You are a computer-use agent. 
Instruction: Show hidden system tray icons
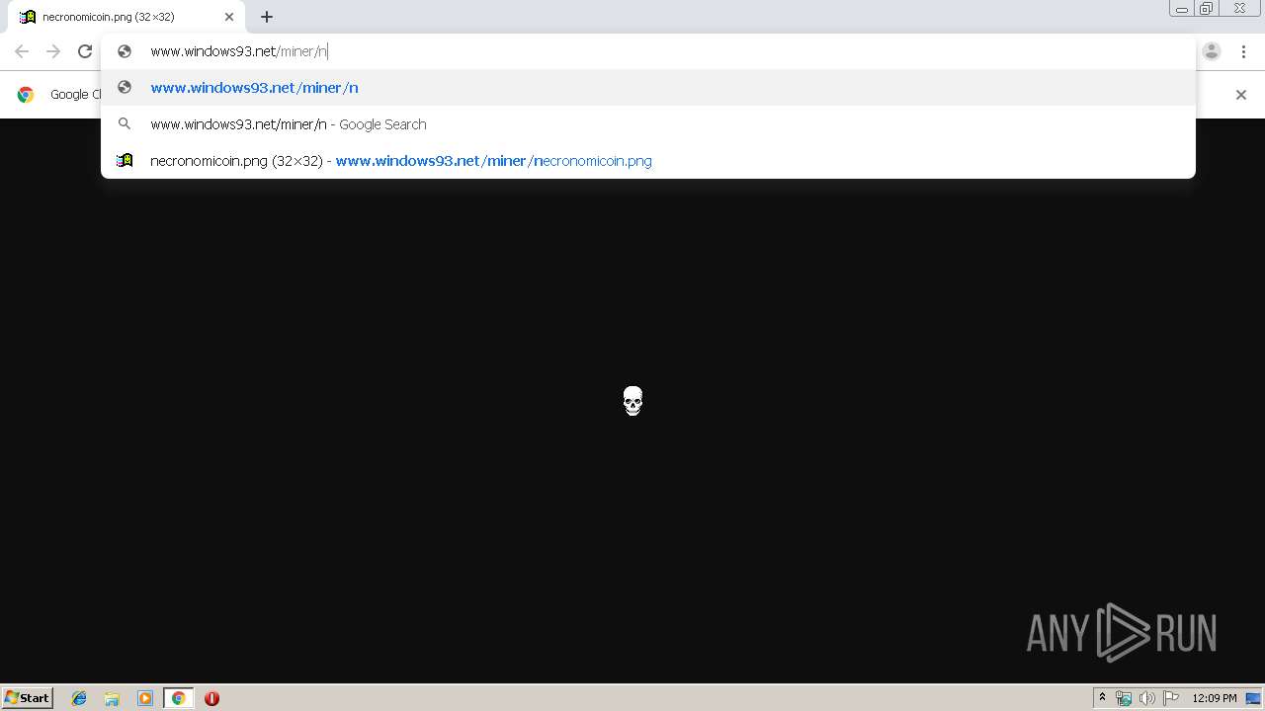coord(1102,698)
